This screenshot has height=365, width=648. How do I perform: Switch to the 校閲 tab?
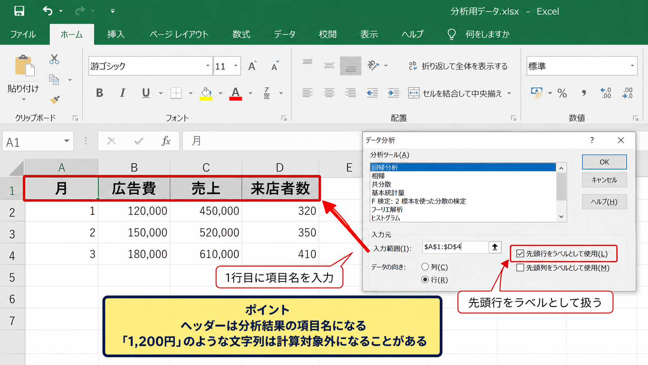tap(327, 34)
